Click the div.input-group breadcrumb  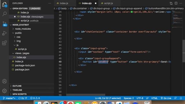(101, 8)
